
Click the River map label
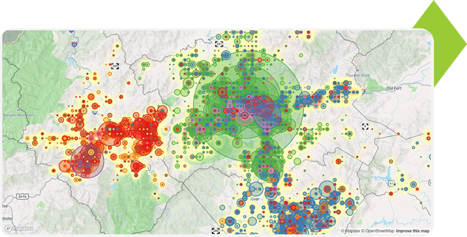click(x=255, y=199)
